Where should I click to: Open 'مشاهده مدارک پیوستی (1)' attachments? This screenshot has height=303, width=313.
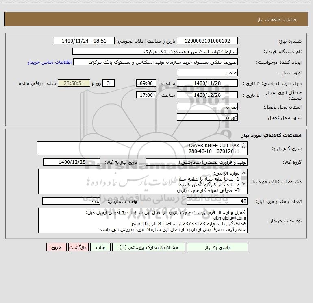tap(149, 247)
